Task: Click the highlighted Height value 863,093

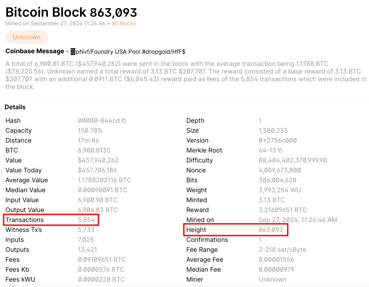Action: click(271, 230)
